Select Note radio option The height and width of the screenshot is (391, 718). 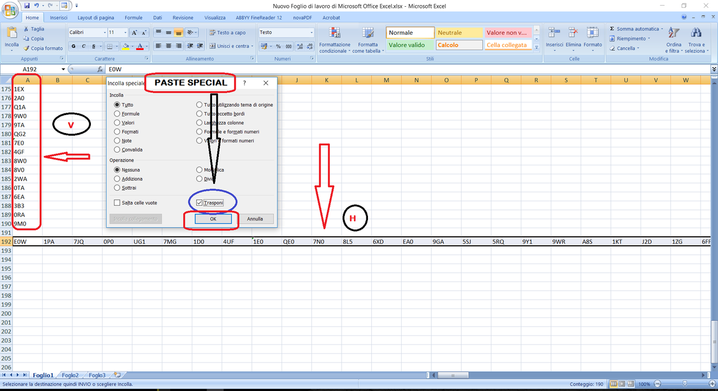[x=117, y=141]
